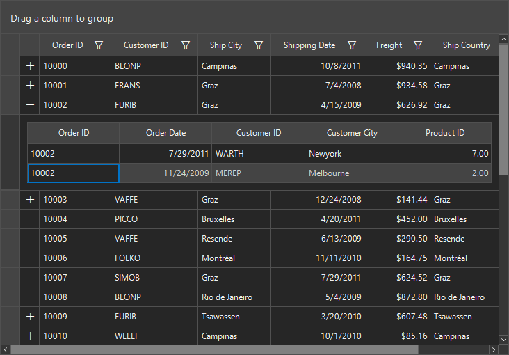509x355 pixels.
Task: Select the 7/4/2008 shipping date cell
Action: (318, 86)
